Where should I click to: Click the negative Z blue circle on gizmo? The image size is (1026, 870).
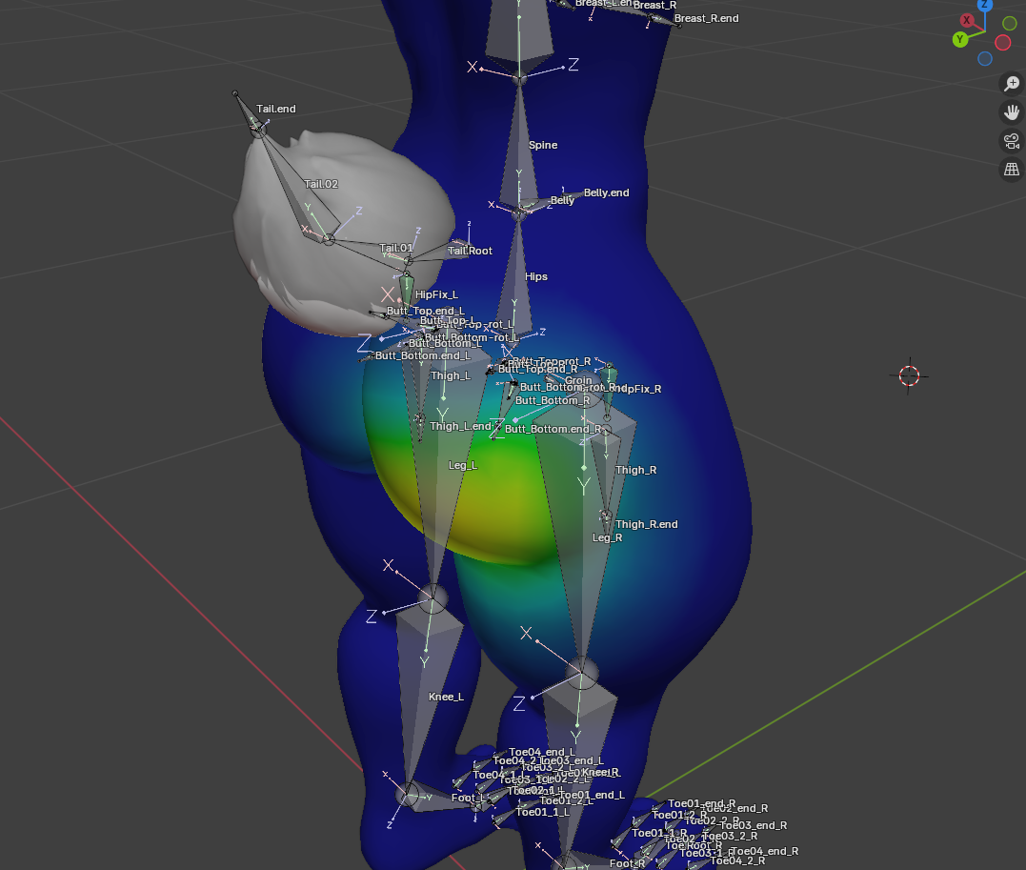point(985,59)
